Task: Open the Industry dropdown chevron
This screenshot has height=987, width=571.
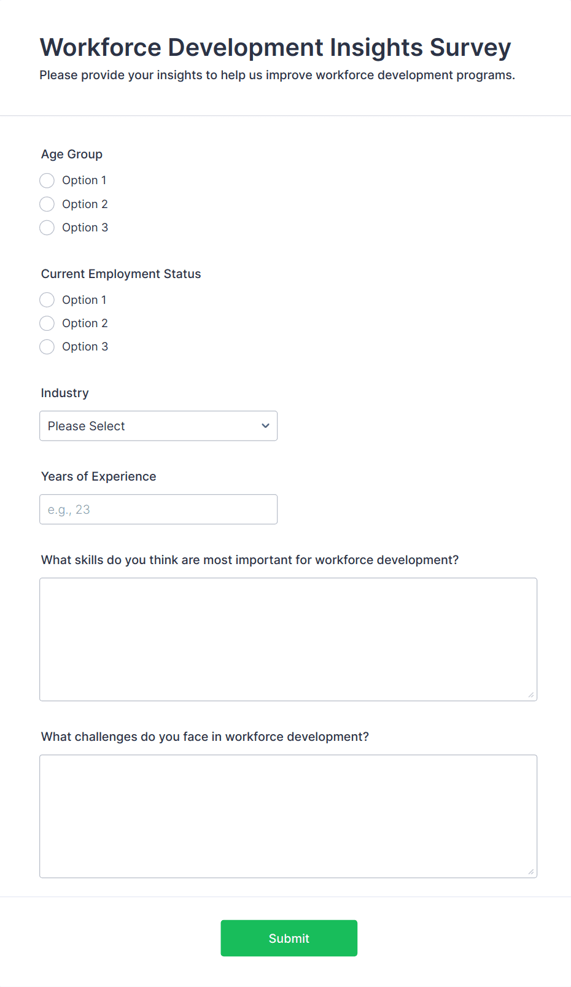Action: pyautogui.click(x=265, y=425)
